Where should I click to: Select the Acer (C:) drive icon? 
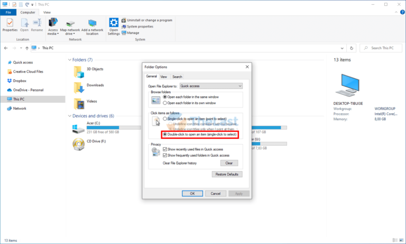(x=78, y=129)
